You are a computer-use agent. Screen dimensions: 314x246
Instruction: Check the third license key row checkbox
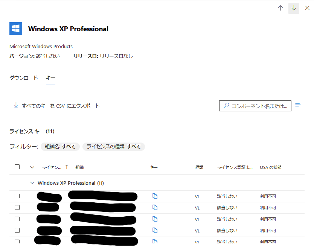click(17, 219)
